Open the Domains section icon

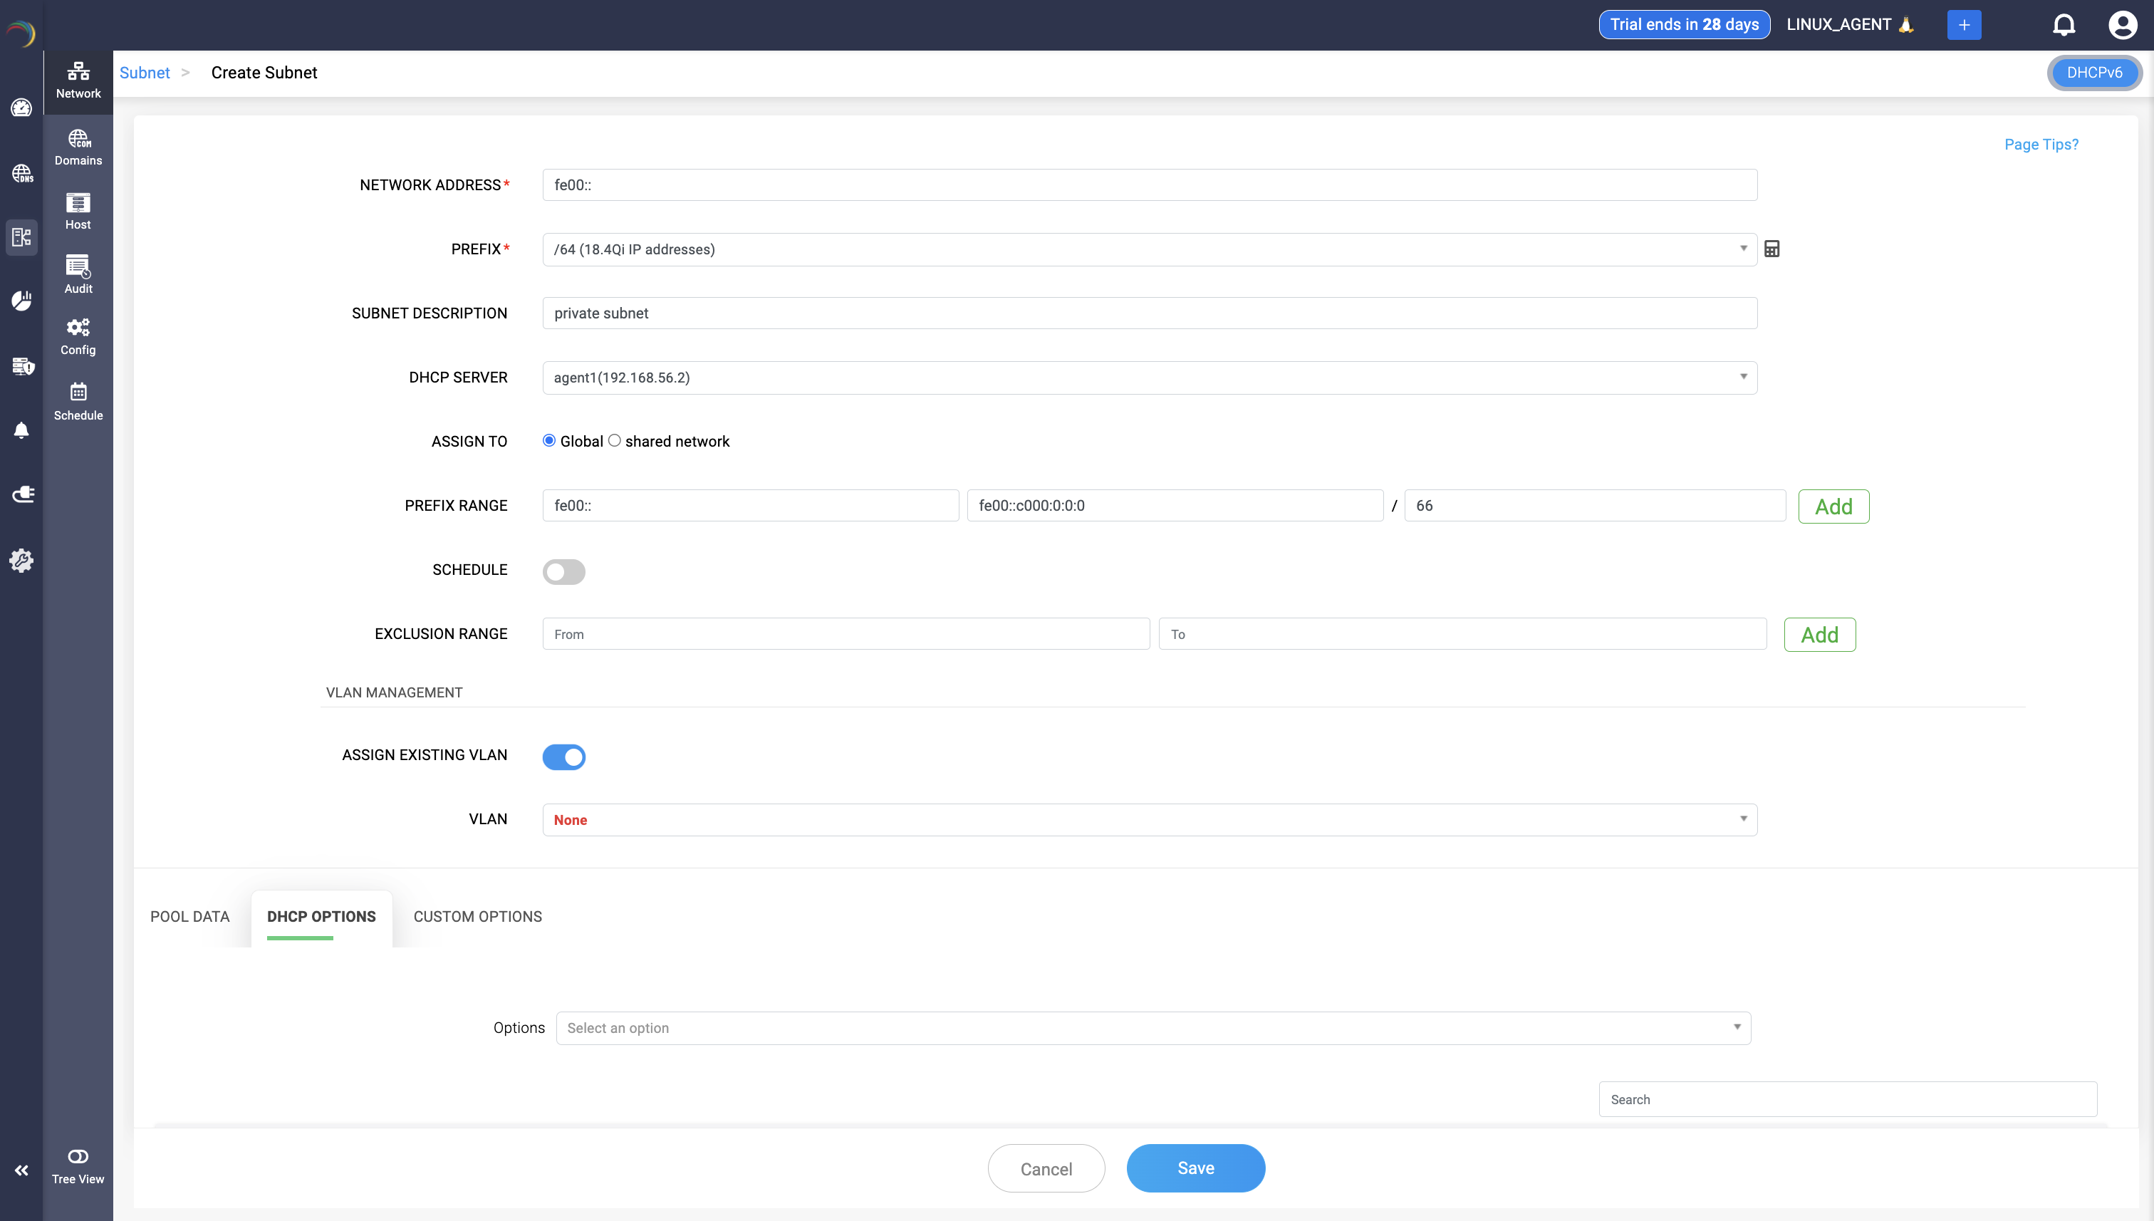click(x=78, y=147)
